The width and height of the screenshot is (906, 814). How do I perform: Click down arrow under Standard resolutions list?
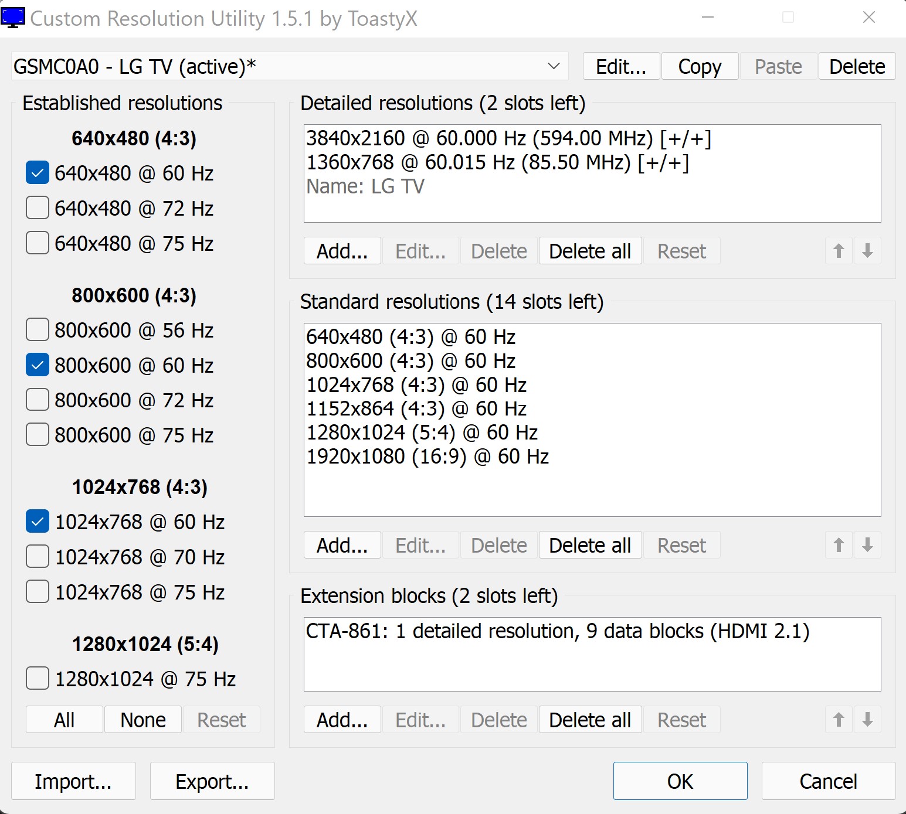click(x=867, y=546)
